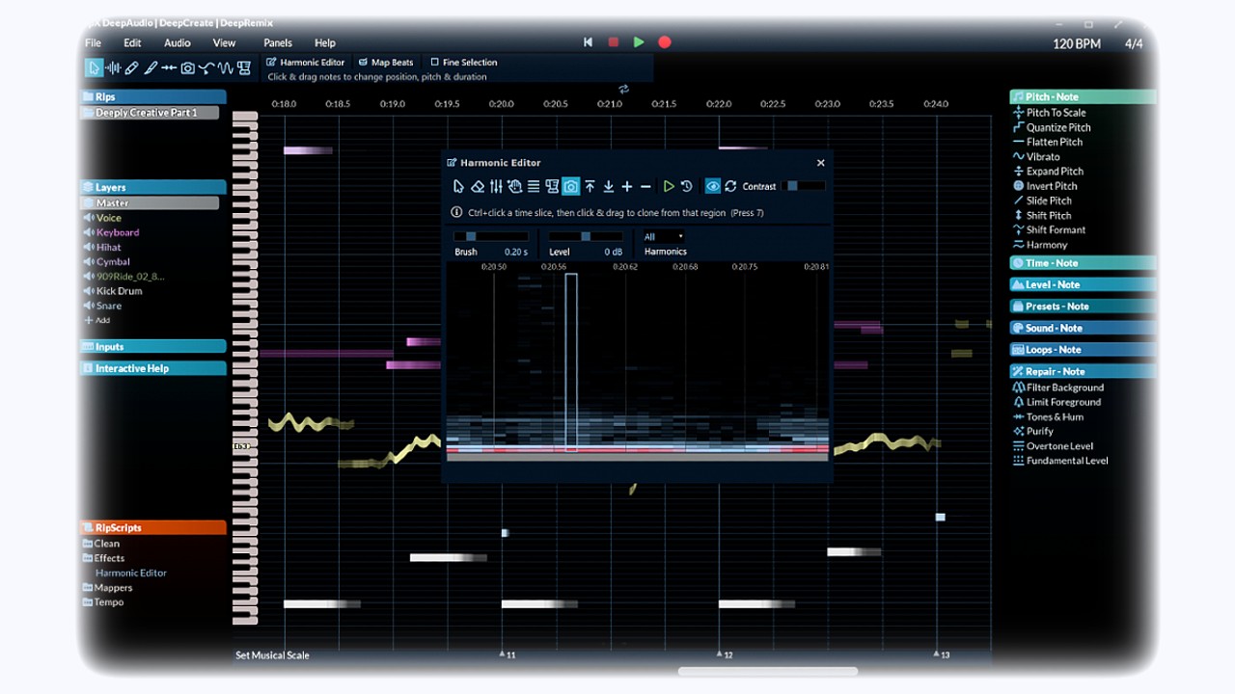Choose the mixer sliders tool in Harmonic Editor
This screenshot has width=1235, height=694.
496,186
